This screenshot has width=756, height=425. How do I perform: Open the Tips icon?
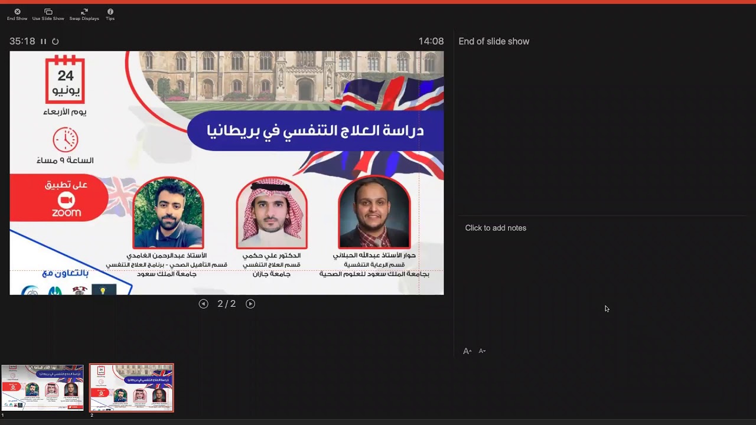[x=110, y=14]
